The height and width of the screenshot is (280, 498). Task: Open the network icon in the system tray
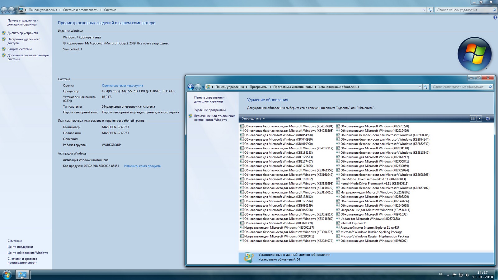pos(461,275)
